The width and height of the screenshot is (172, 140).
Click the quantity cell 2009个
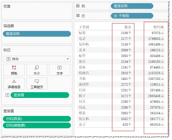(x=126, y=50)
